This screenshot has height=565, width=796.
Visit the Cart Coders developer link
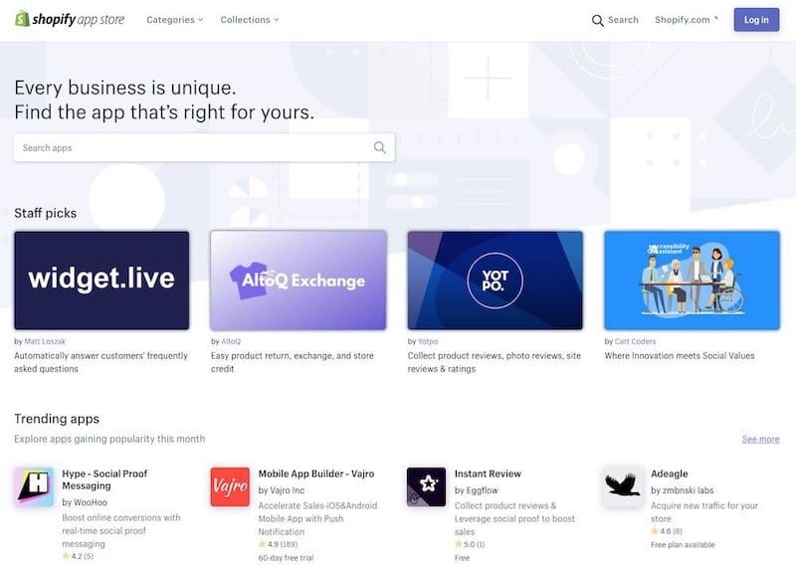(x=635, y=341)
